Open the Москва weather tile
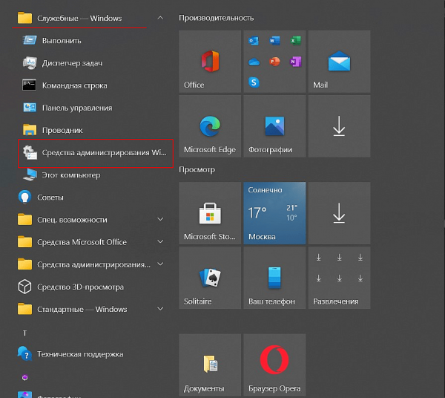445x398 pixels. pos(274,213)
